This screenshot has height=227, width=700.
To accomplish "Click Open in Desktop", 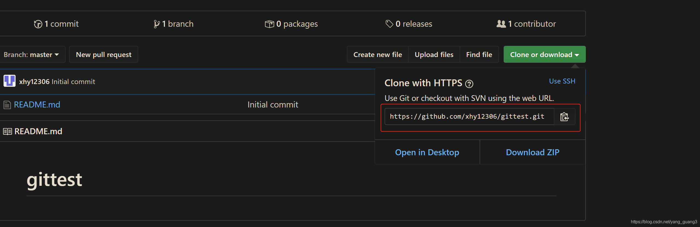I will coord(427,152).
